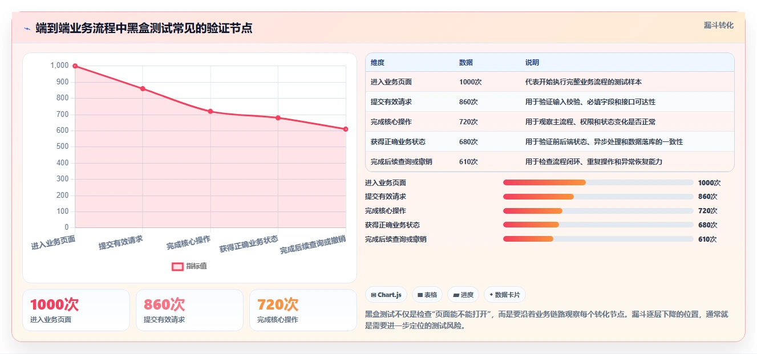757x354 pixels.
Task: Click the chart point for 获得正确业务状态
Action: click(278, 117)
